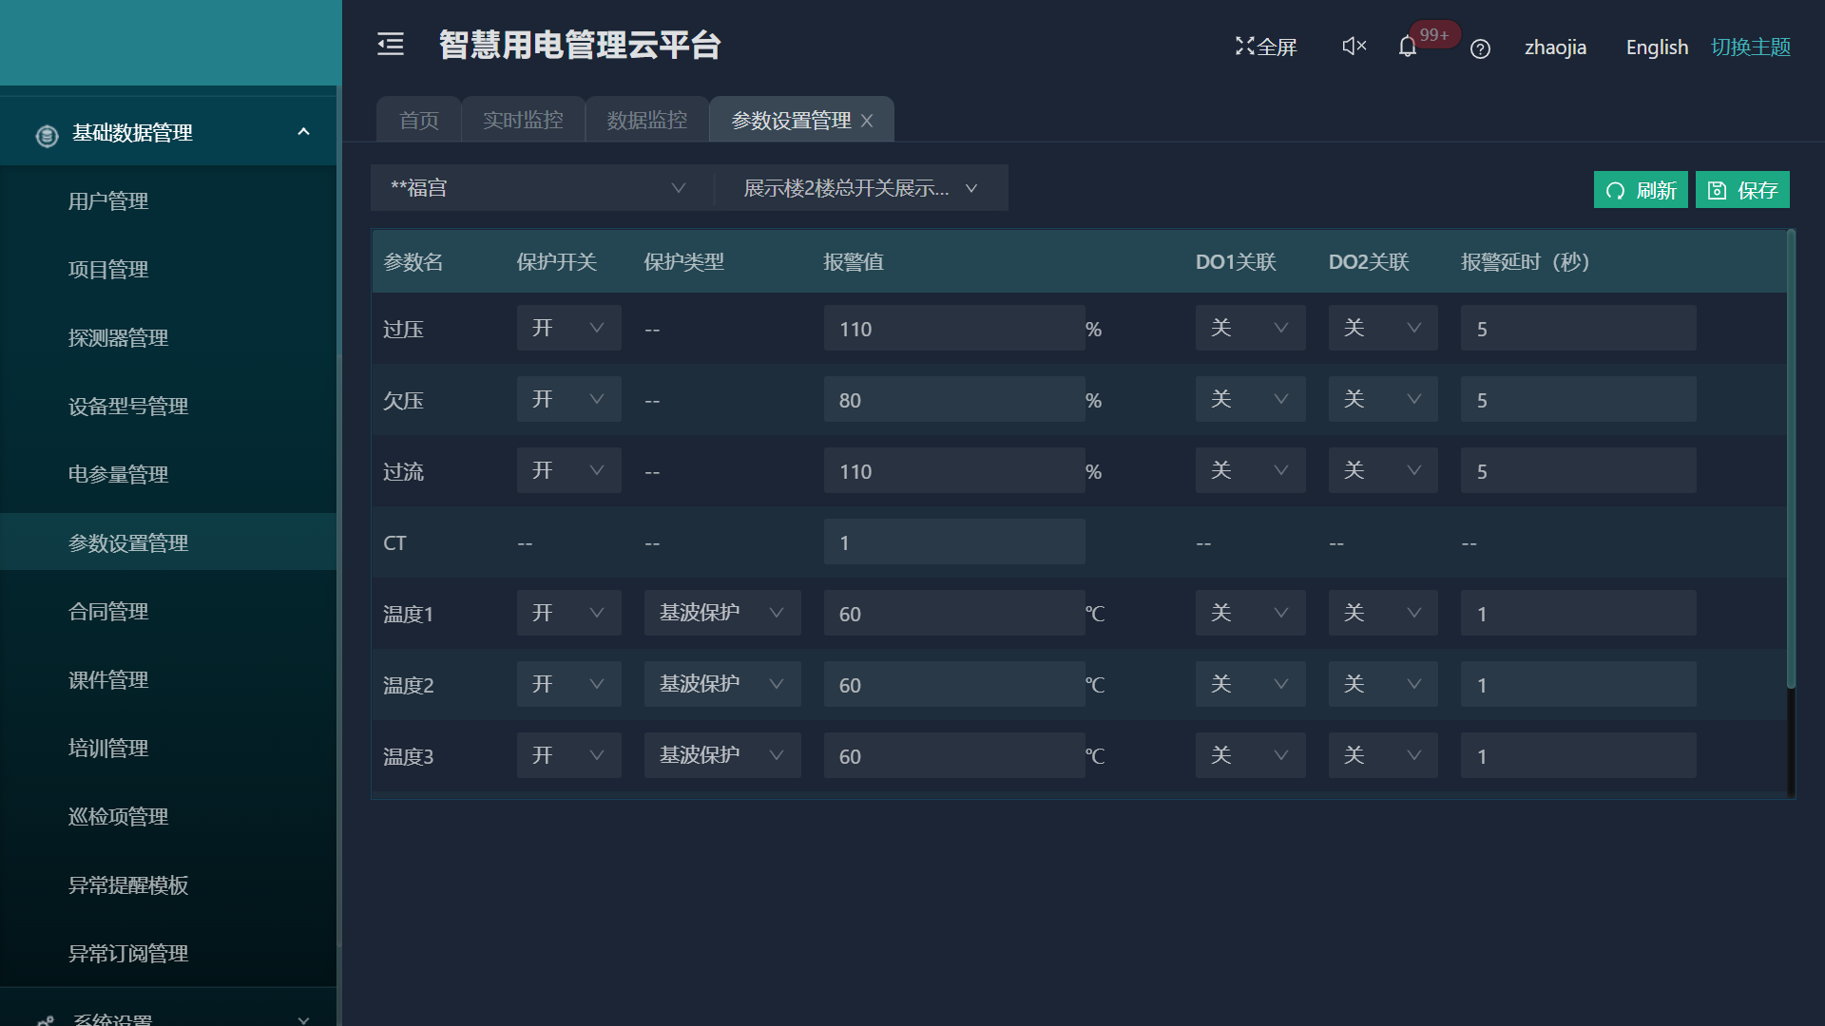Click the 切换主题 theme switch link
The width and height of the screenshot is (1825, 1026).
[1750, 47]
